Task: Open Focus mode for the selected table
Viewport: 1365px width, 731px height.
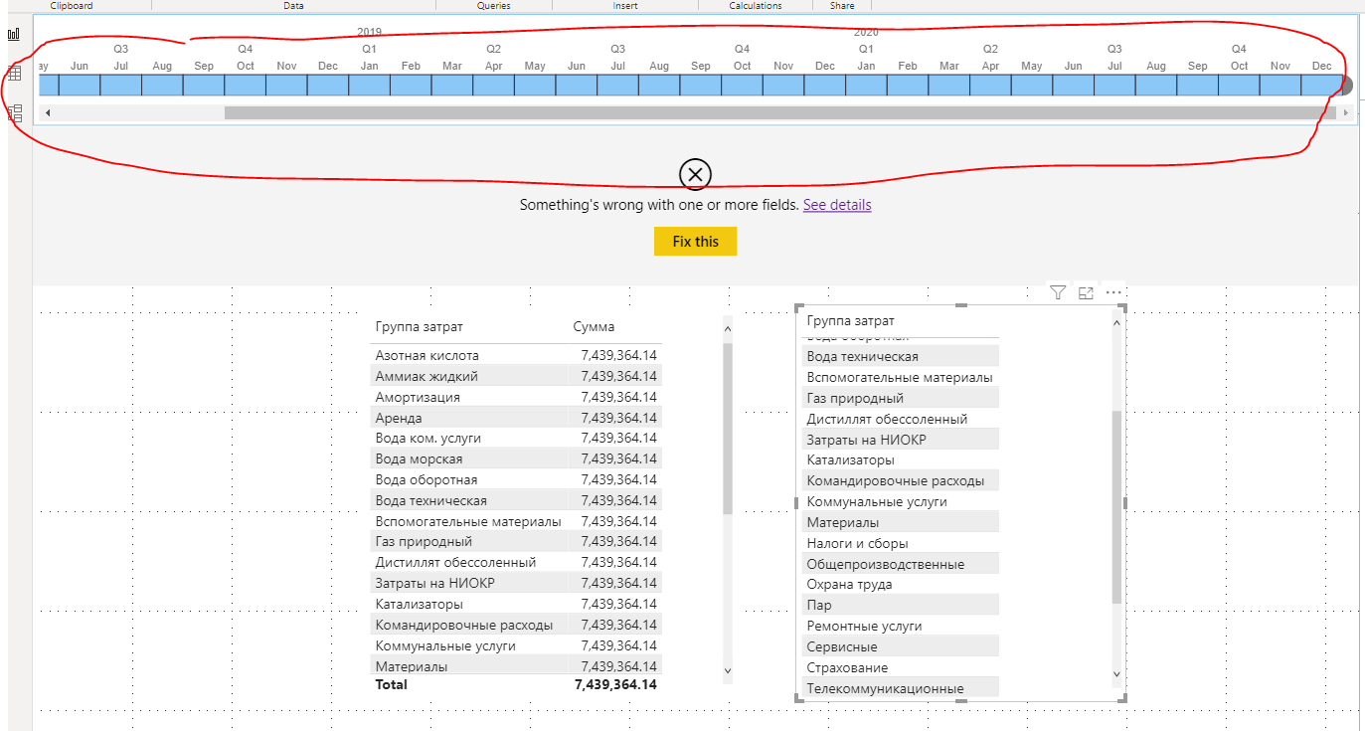Action: pyautogui.click(x=1086, y=292)
